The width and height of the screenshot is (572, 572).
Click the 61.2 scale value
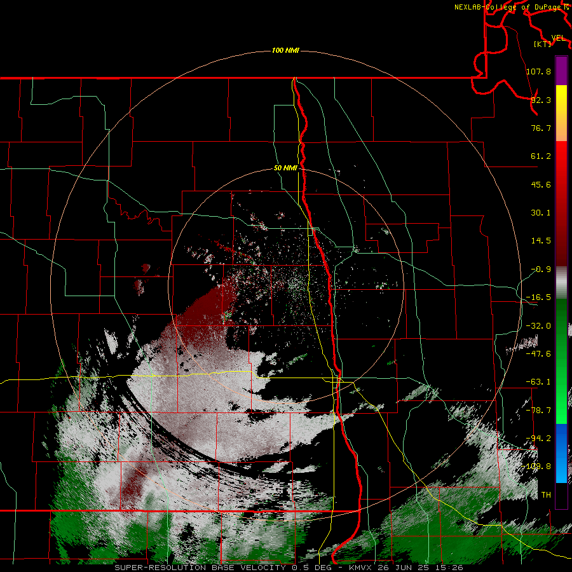[x=541, y=156]
